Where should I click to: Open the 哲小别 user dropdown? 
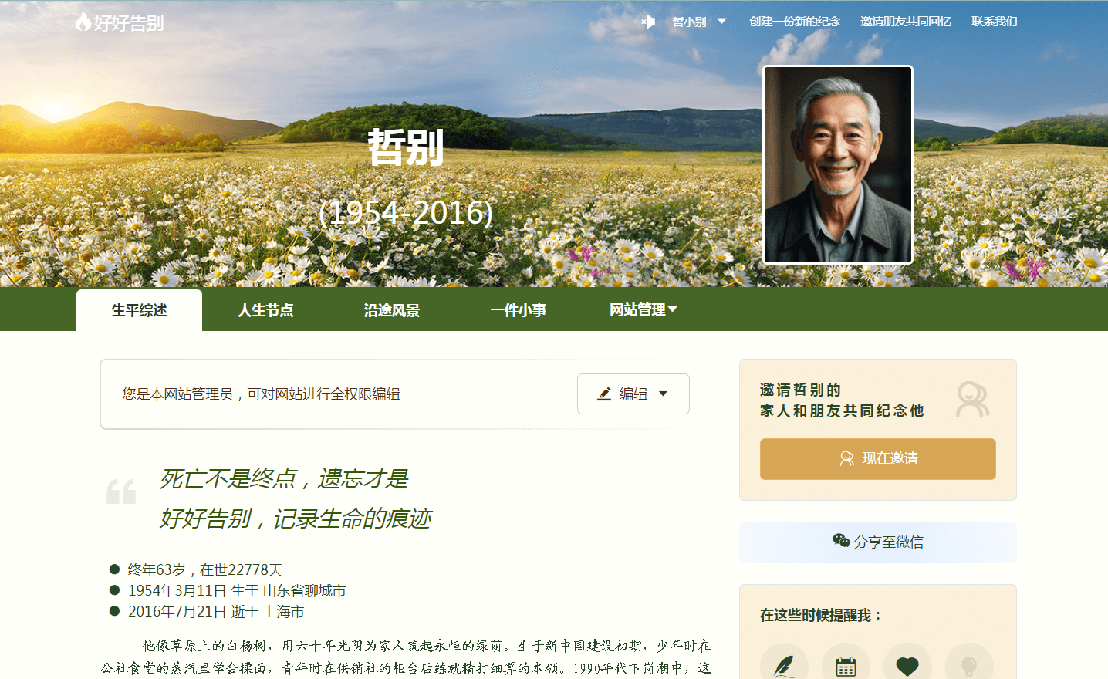coord(698,22)
